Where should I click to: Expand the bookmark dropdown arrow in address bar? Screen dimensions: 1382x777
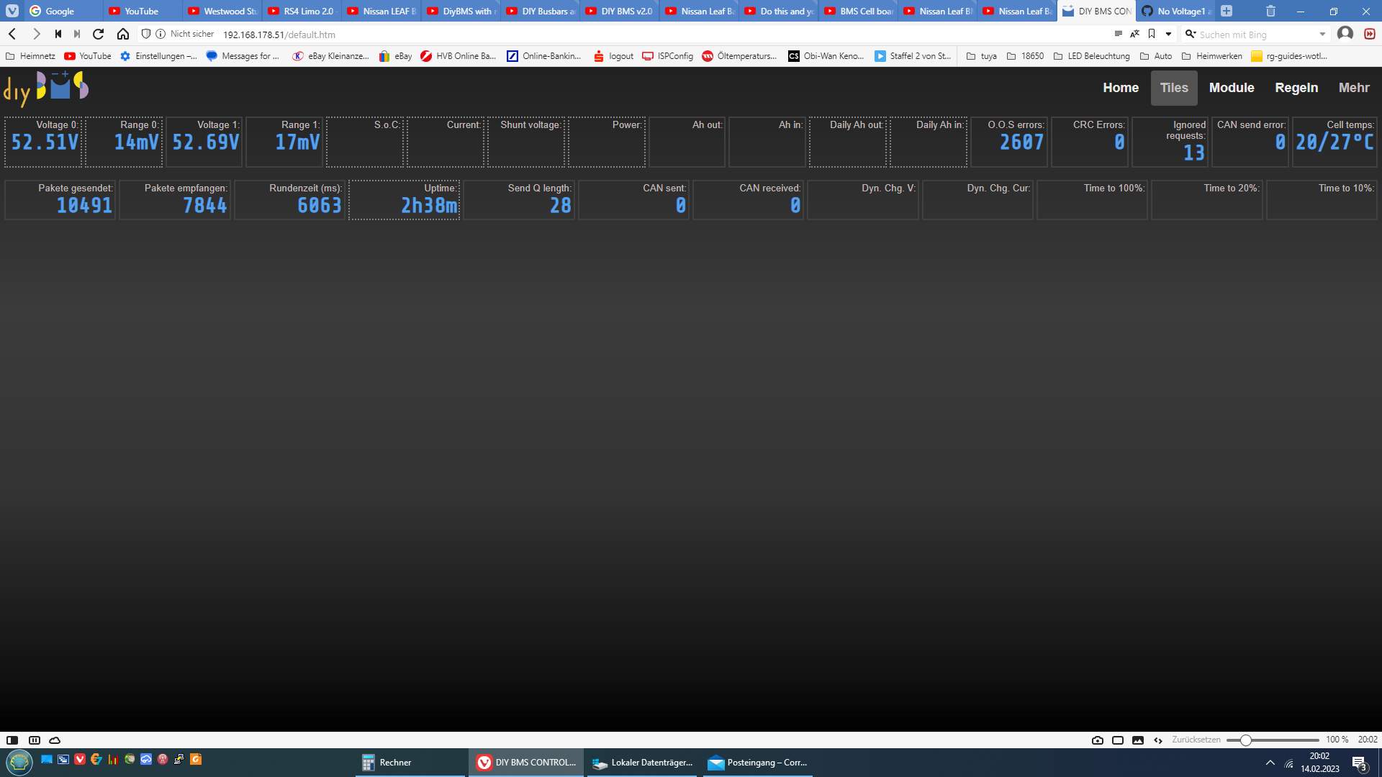coord(1168,34)
